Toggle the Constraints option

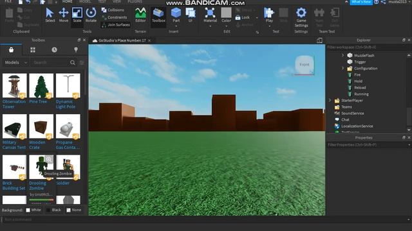coord(115,17)
